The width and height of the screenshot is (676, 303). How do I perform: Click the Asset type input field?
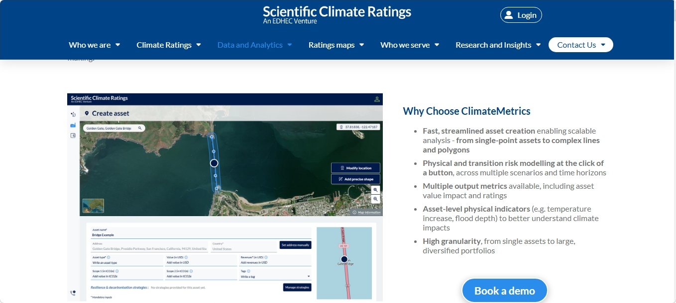(127, 261)
